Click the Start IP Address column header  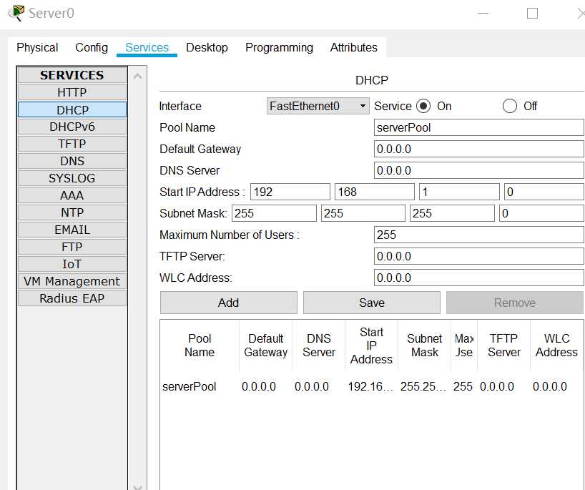coord(372,346)
